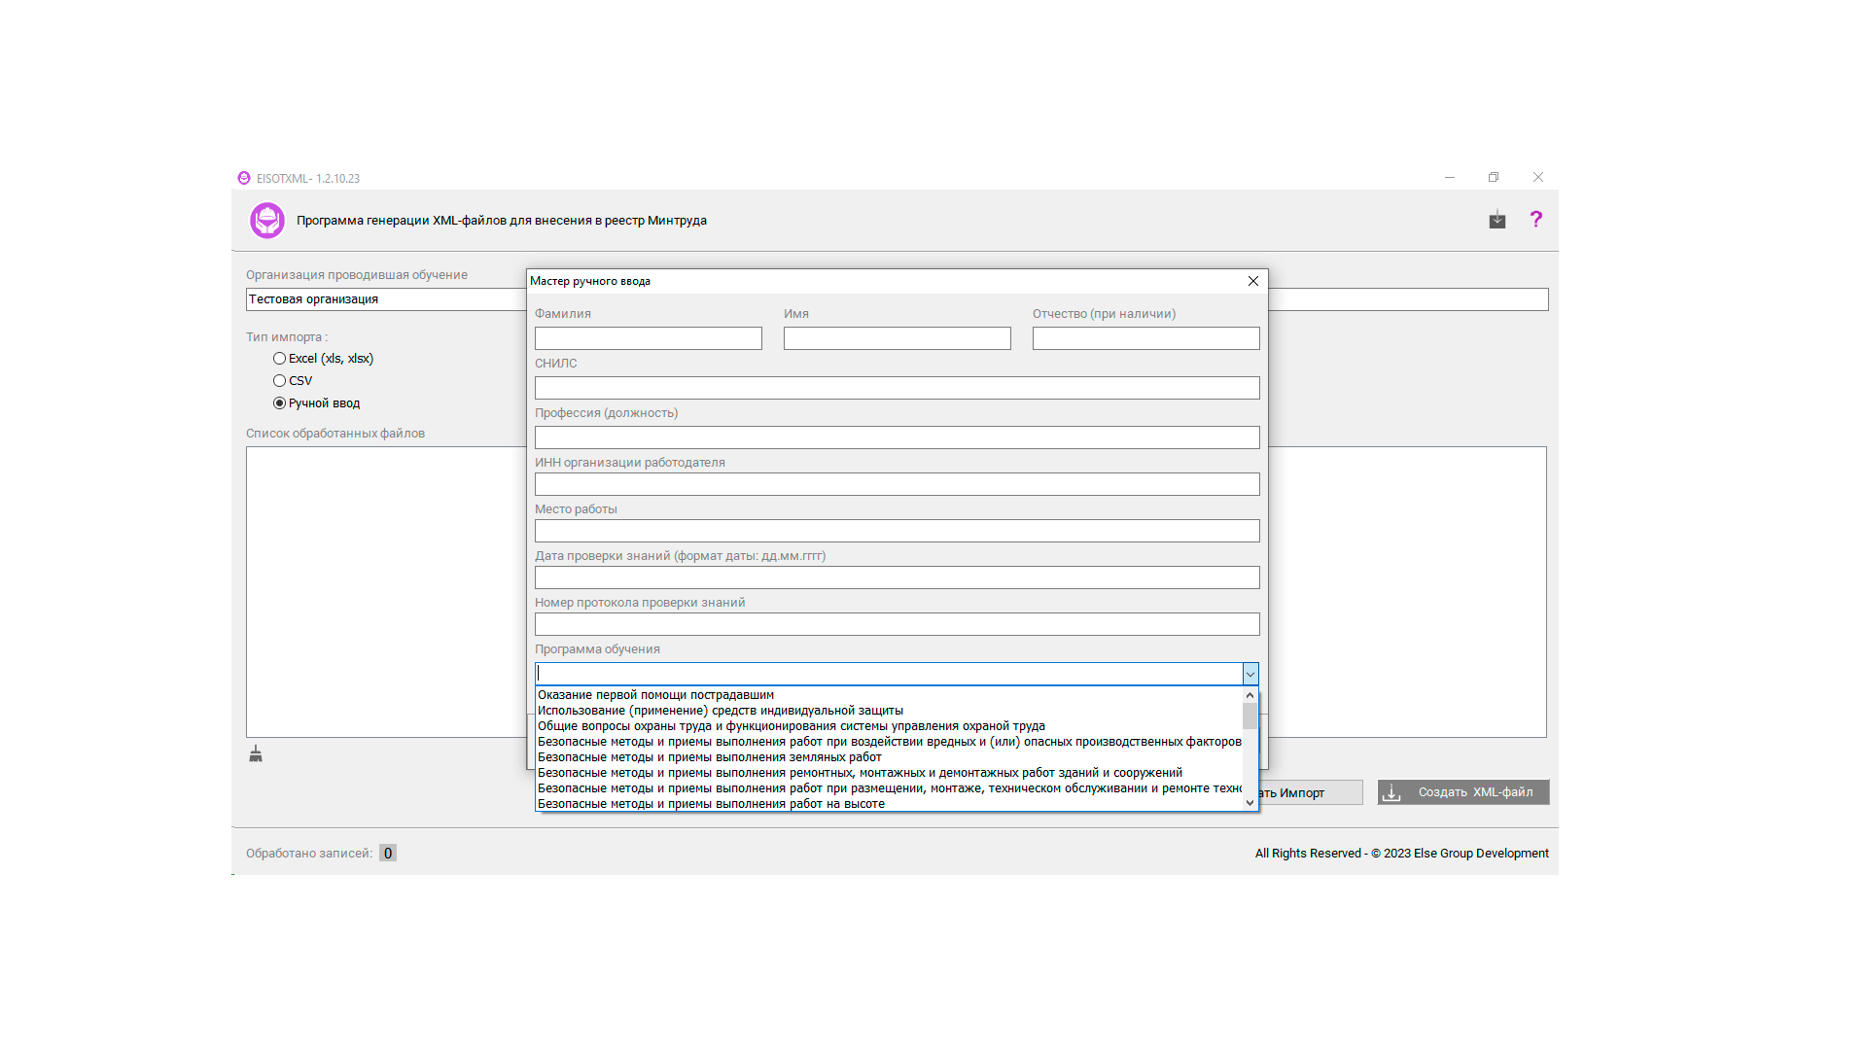This screenshot has height=1049, width=1866.
Task: Close the Мастер ручного ввода dialog
Action: click(x=1253, y=281)
